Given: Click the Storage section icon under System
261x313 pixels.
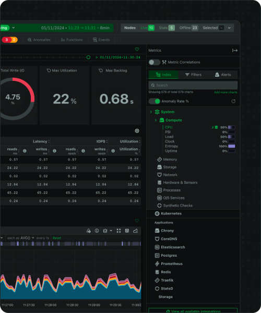Looking at the screenshot, I should click(159, 167).
